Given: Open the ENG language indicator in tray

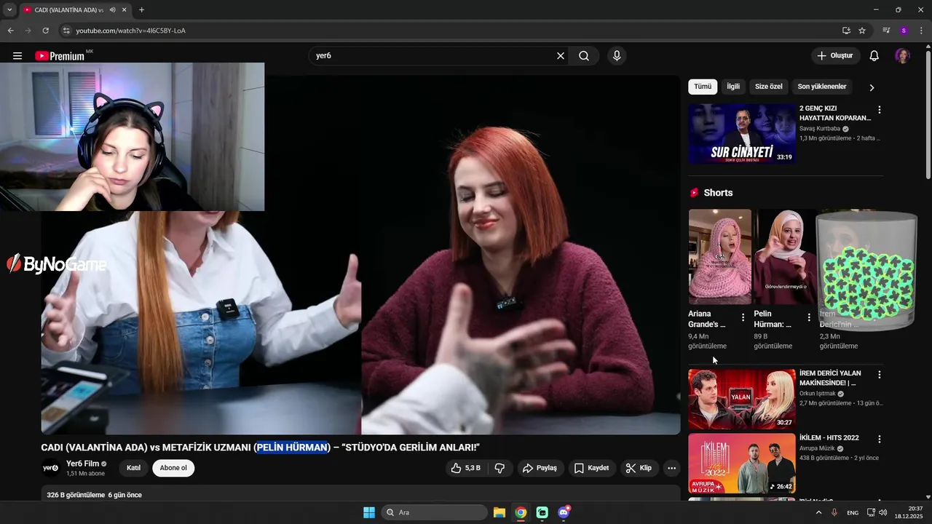Looking at the screenshot, I should pos(853,513).
